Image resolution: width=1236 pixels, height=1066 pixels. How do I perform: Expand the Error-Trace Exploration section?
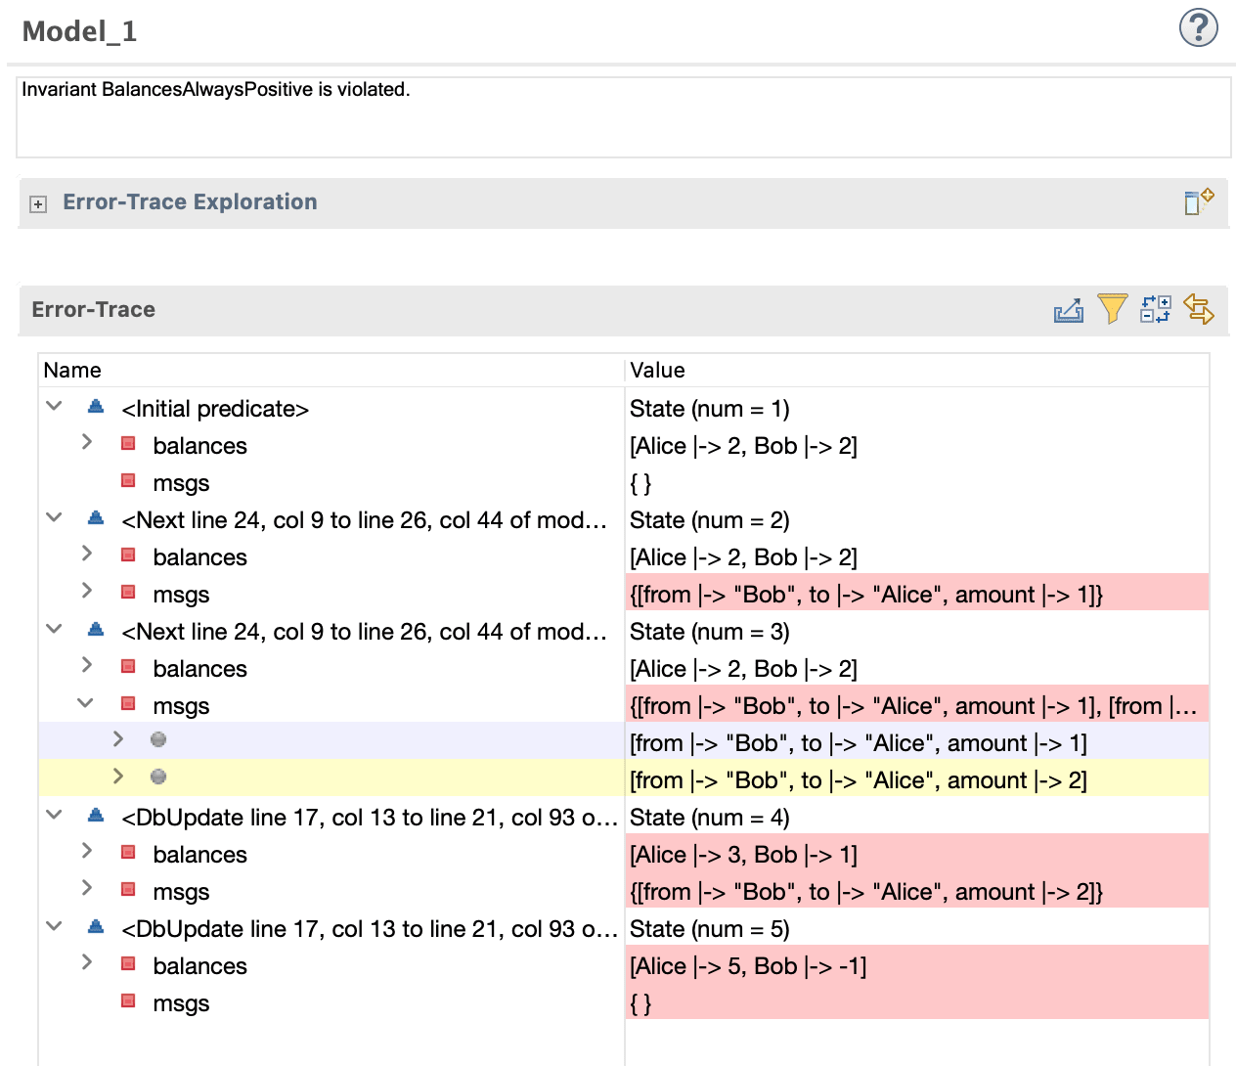[x=38, y=203]
